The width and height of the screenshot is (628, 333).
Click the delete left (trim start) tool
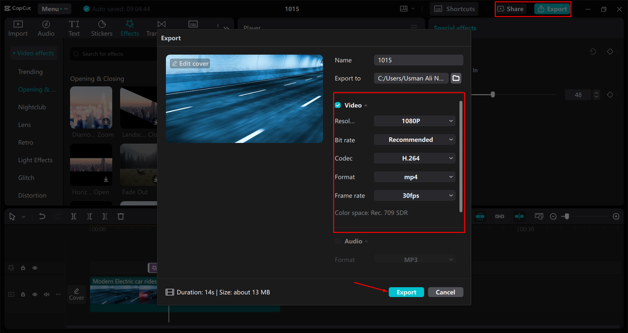pos(89,216)
